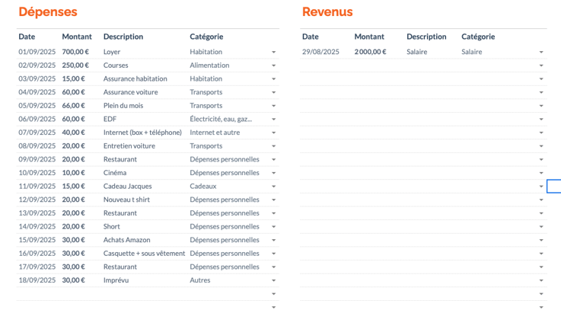Image resolution: width=561 pixels, height=310 pixels.
Task: Click the EDF description cell
Action: (110, 119)
